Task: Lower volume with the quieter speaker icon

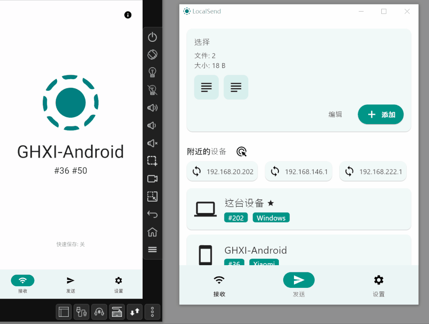Action: coord(152,126)
